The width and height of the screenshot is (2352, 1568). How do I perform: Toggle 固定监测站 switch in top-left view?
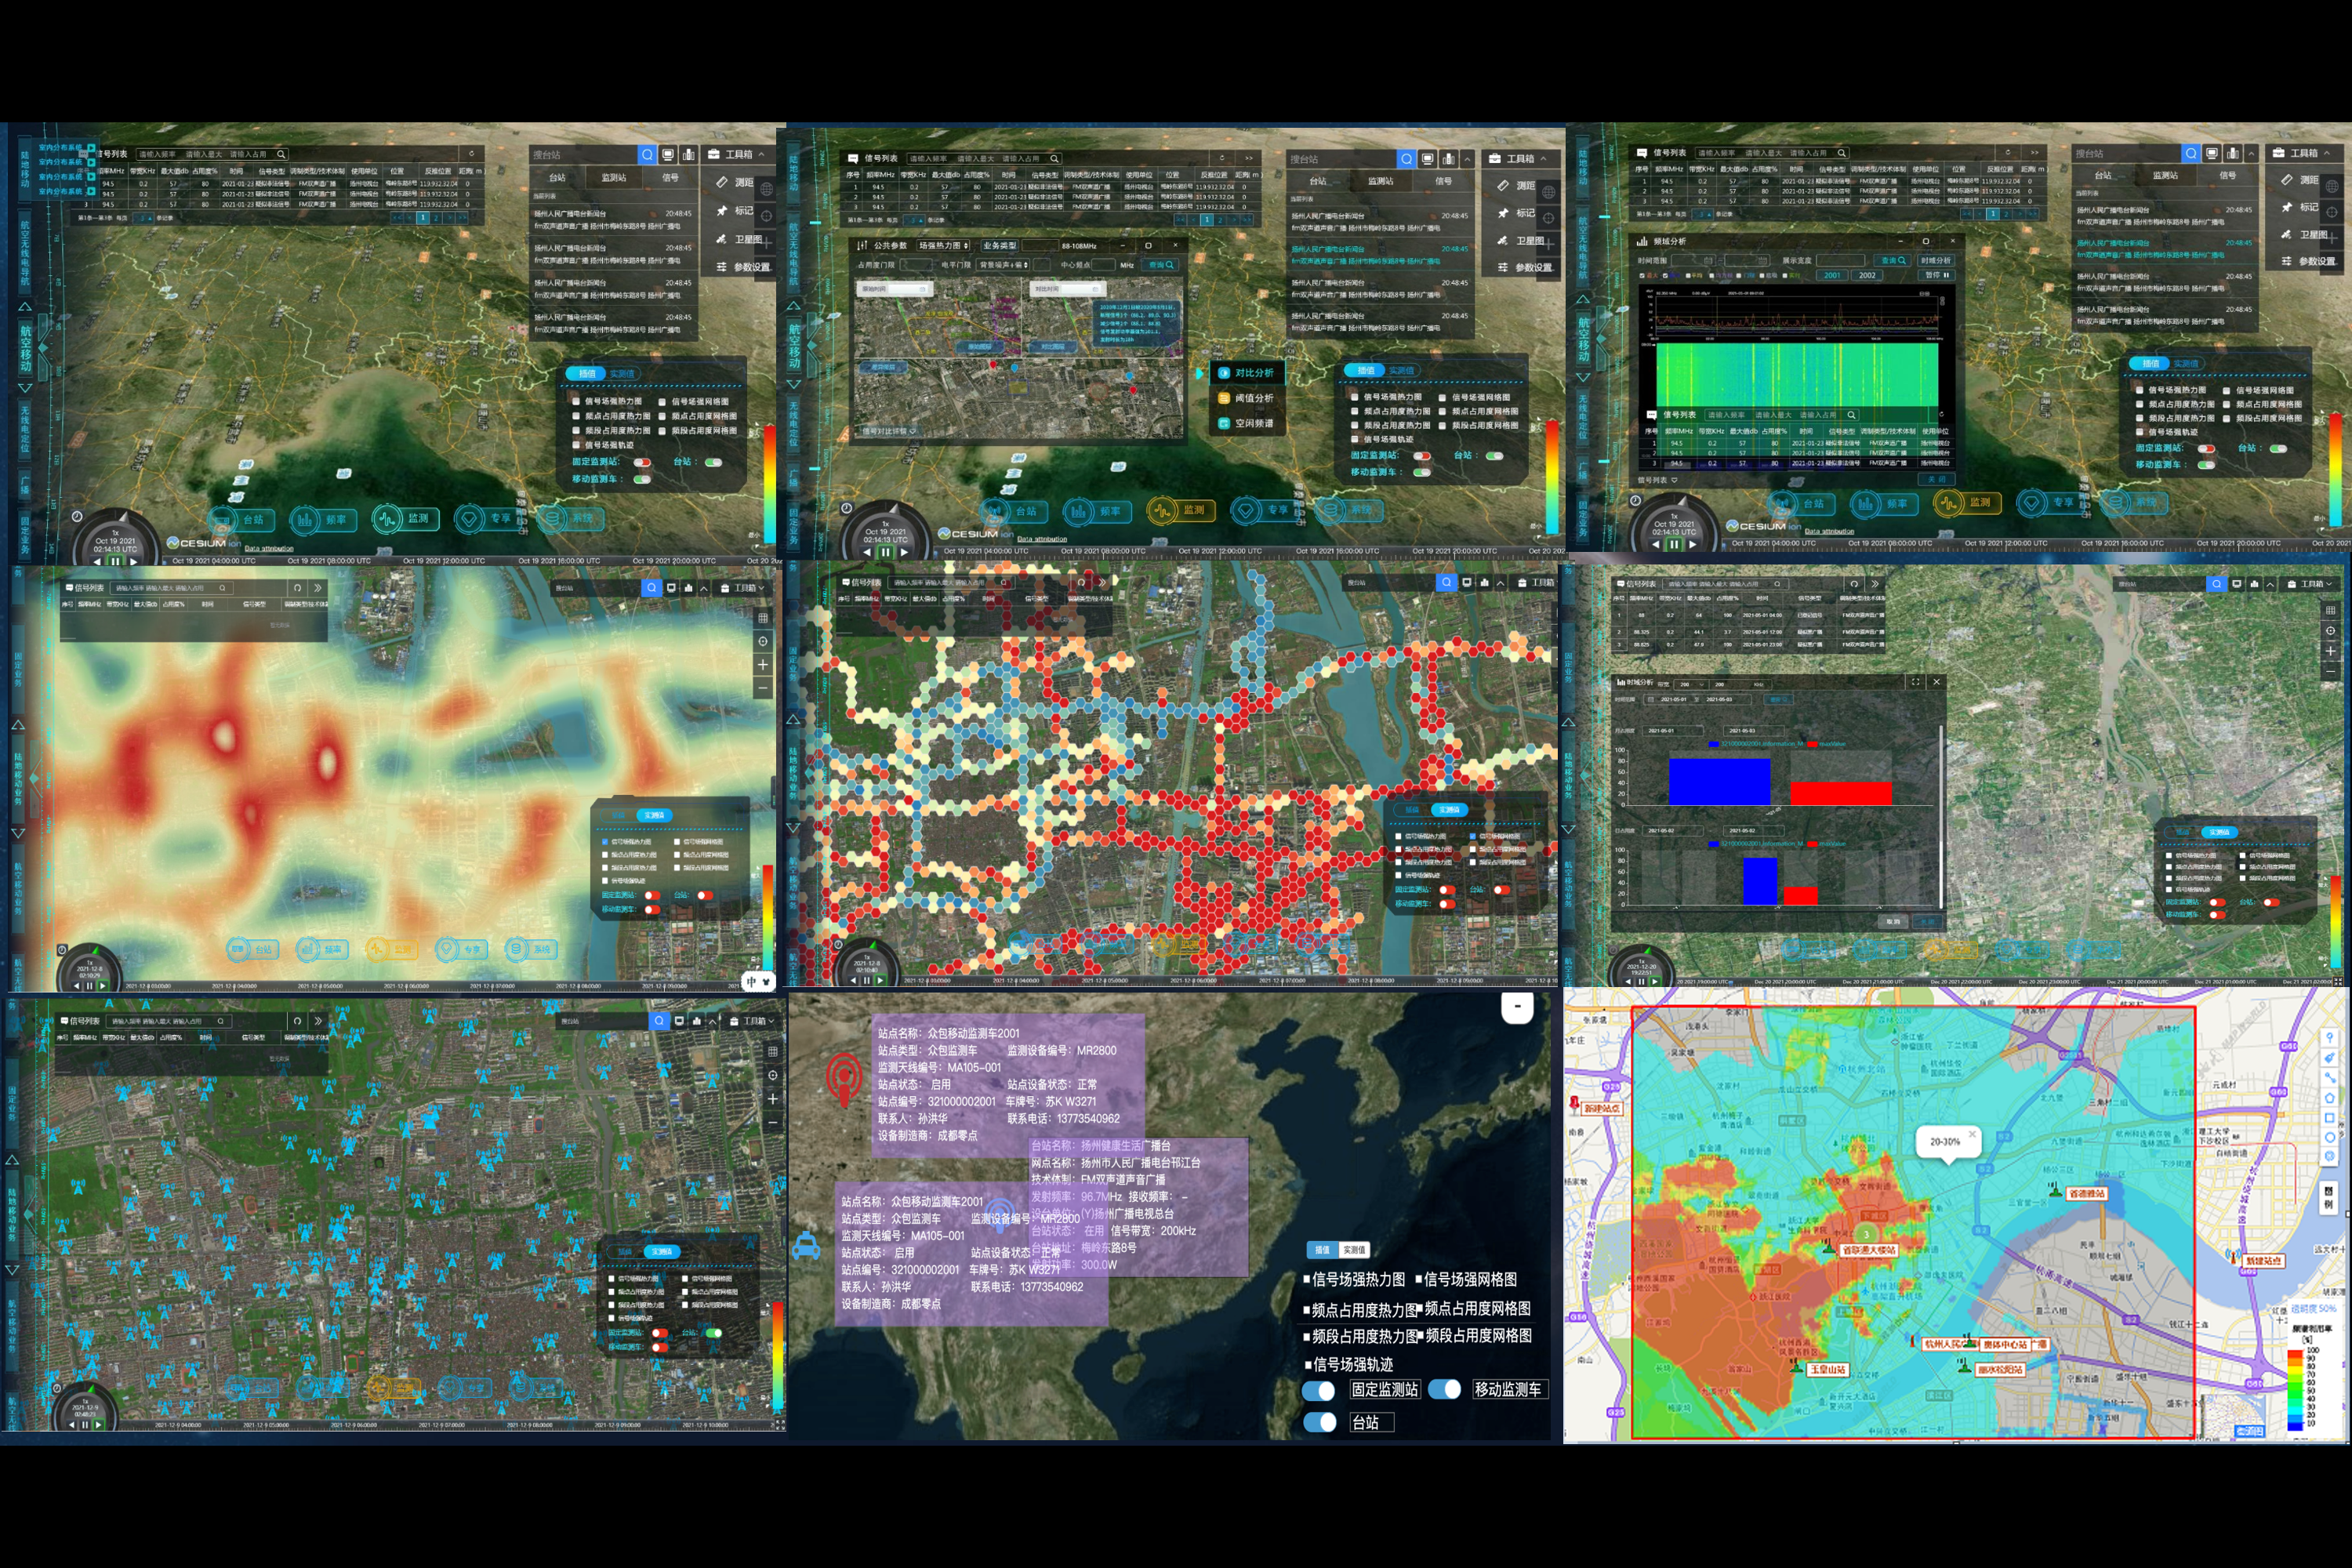642,462
